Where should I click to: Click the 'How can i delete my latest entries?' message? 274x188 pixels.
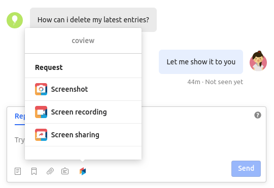pos(93,20)
